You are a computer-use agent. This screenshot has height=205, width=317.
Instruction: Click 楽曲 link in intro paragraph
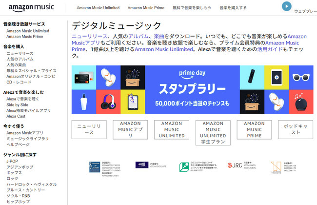159,37
